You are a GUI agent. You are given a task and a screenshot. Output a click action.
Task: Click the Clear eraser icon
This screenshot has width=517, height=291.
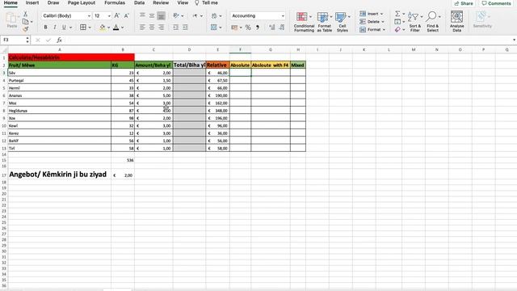click(x=397, y=30)
